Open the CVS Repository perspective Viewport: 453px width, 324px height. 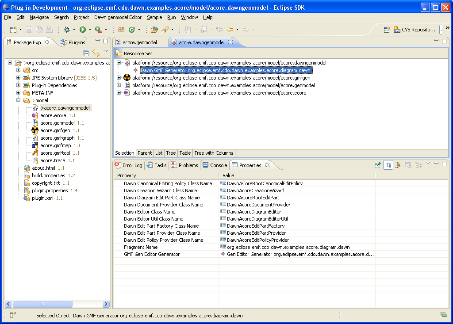(415, 30)
